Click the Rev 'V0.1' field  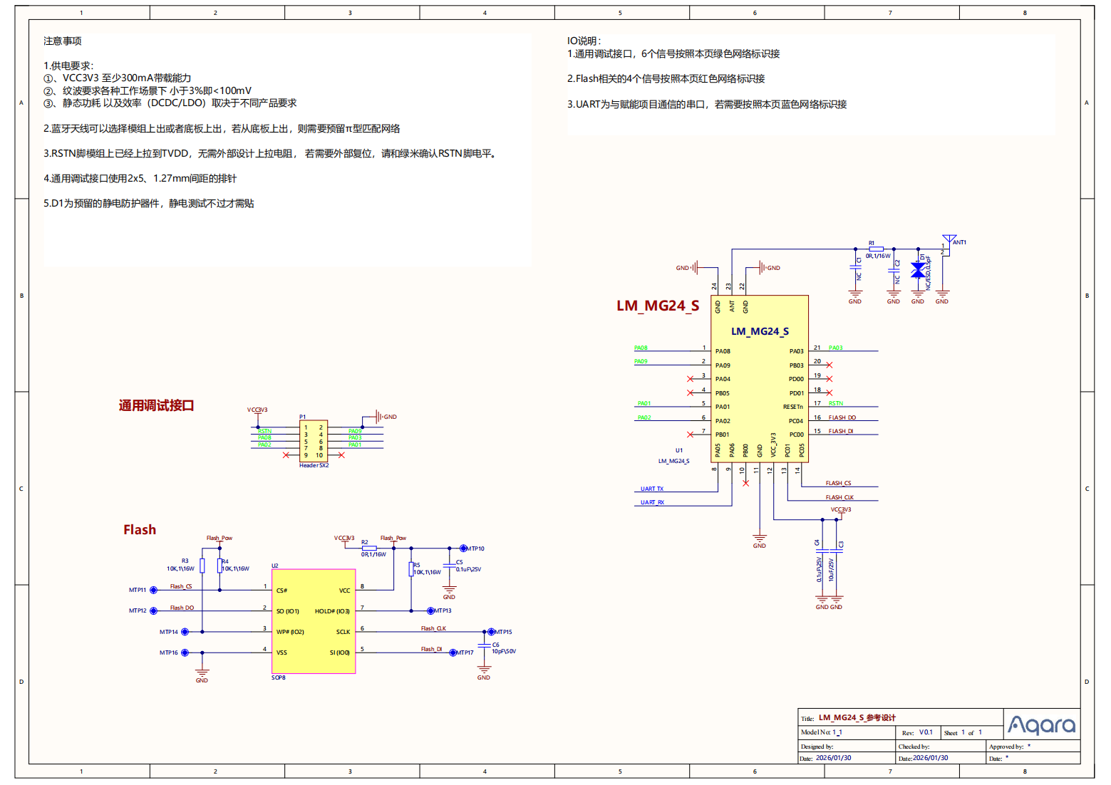pos(925,732)
